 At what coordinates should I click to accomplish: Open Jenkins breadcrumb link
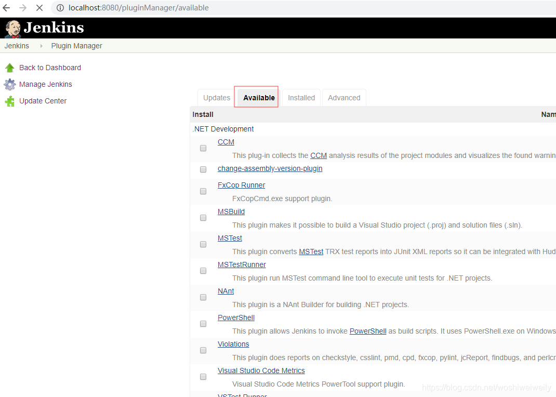[x=17, y=46]
